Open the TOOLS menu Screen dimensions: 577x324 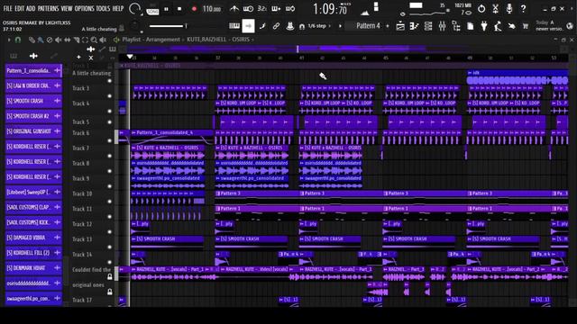[103, 8]
